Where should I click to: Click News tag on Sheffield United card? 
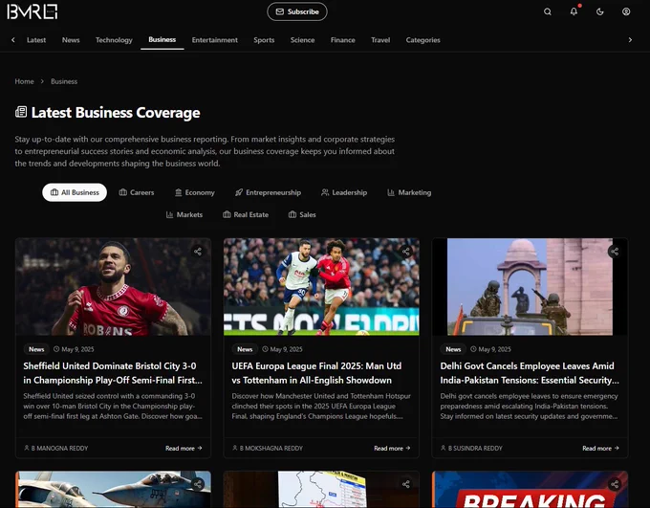[36, 349]
